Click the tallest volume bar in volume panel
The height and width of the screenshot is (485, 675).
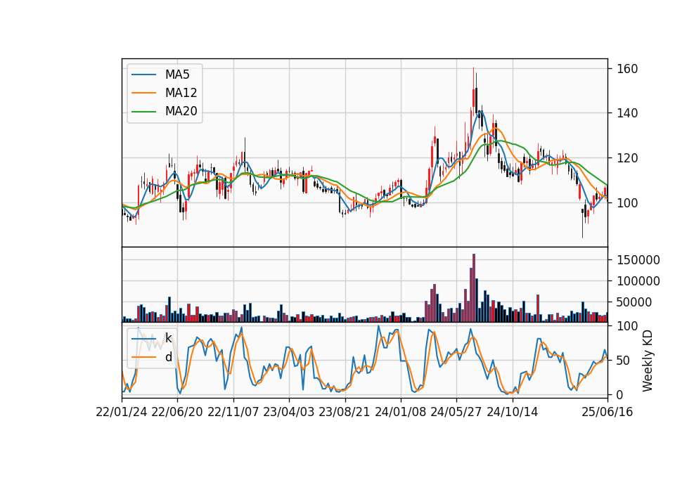[x=474, y=288]
